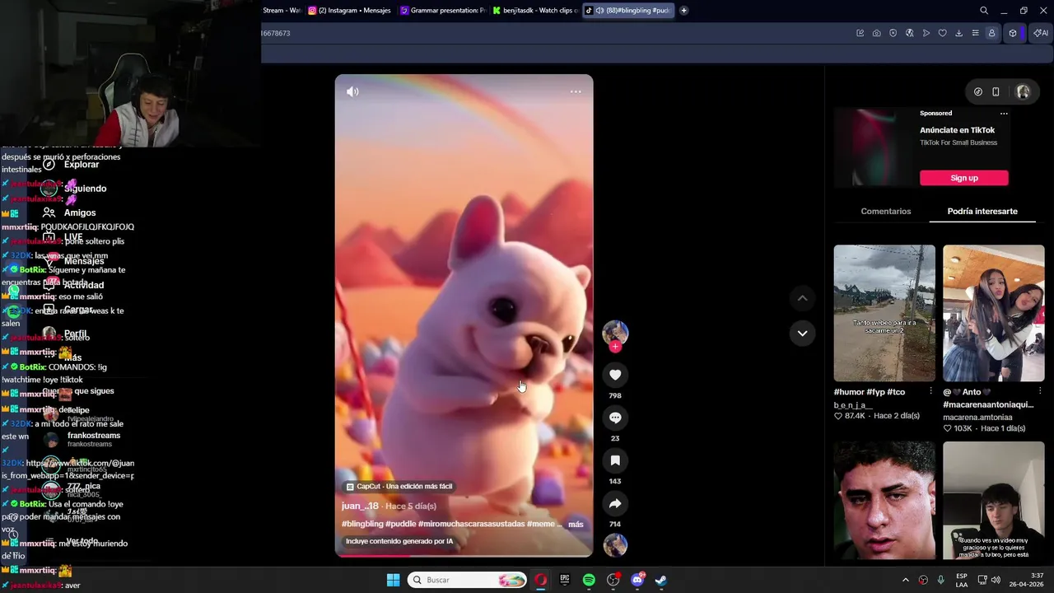The width and height of the screenshot is (1054, 593).
Task: Open Spotify from the taskbar
Action: [x=589, y=580]
